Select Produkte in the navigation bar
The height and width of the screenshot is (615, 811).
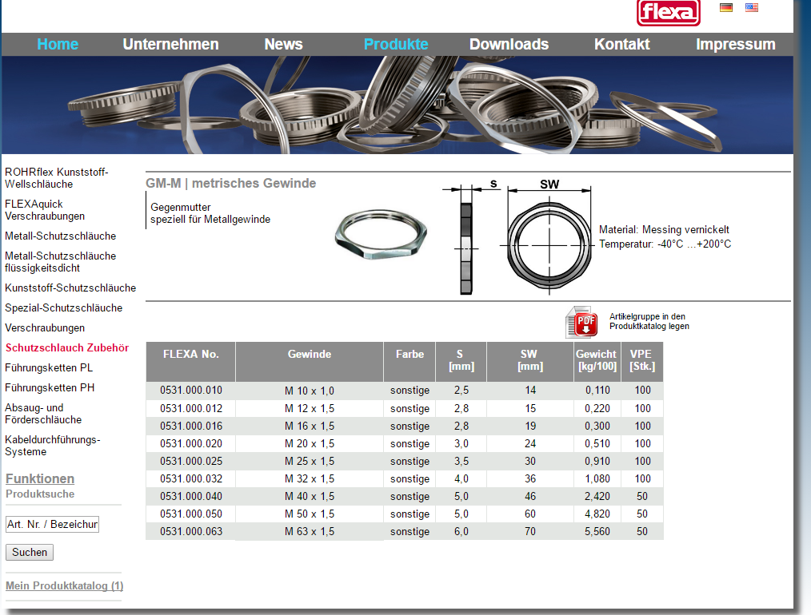click(396, 45)
